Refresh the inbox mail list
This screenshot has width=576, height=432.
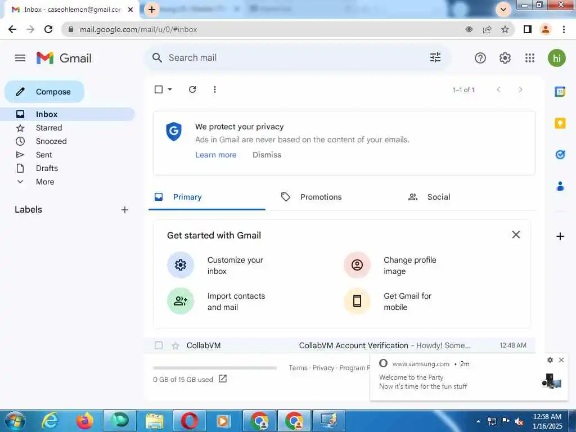[x=192, y=89]
